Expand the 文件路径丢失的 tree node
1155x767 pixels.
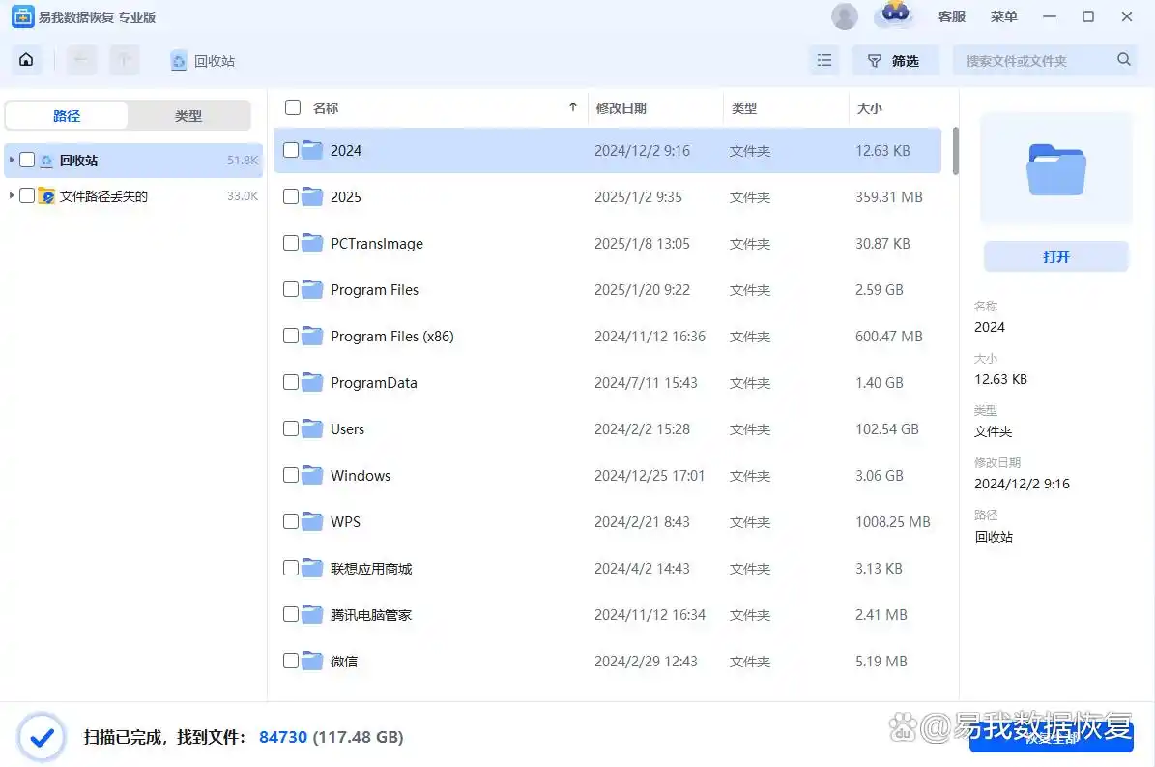coord(10,194)
